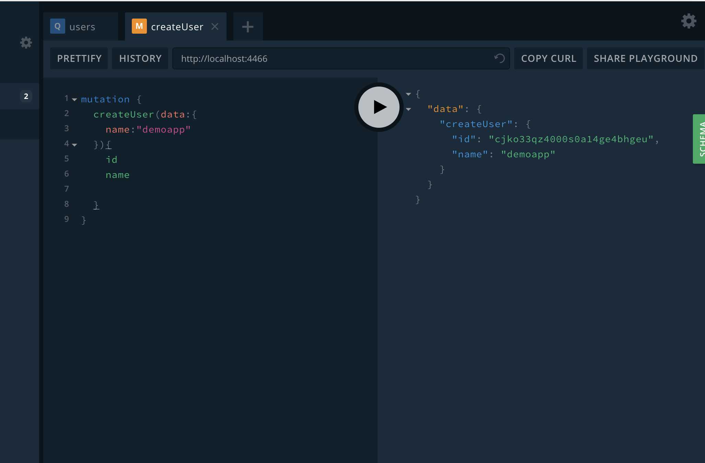Click the closing brace on line 8
The height and width of the screenshot is (463, 705).
(x=96, y=205)
